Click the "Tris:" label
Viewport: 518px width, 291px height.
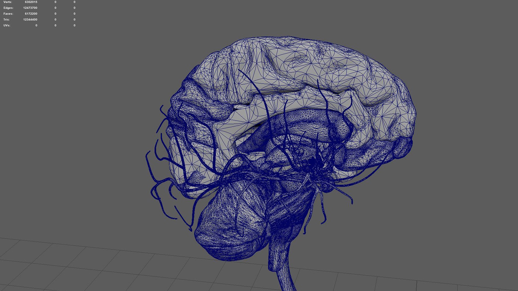(6, 20)
